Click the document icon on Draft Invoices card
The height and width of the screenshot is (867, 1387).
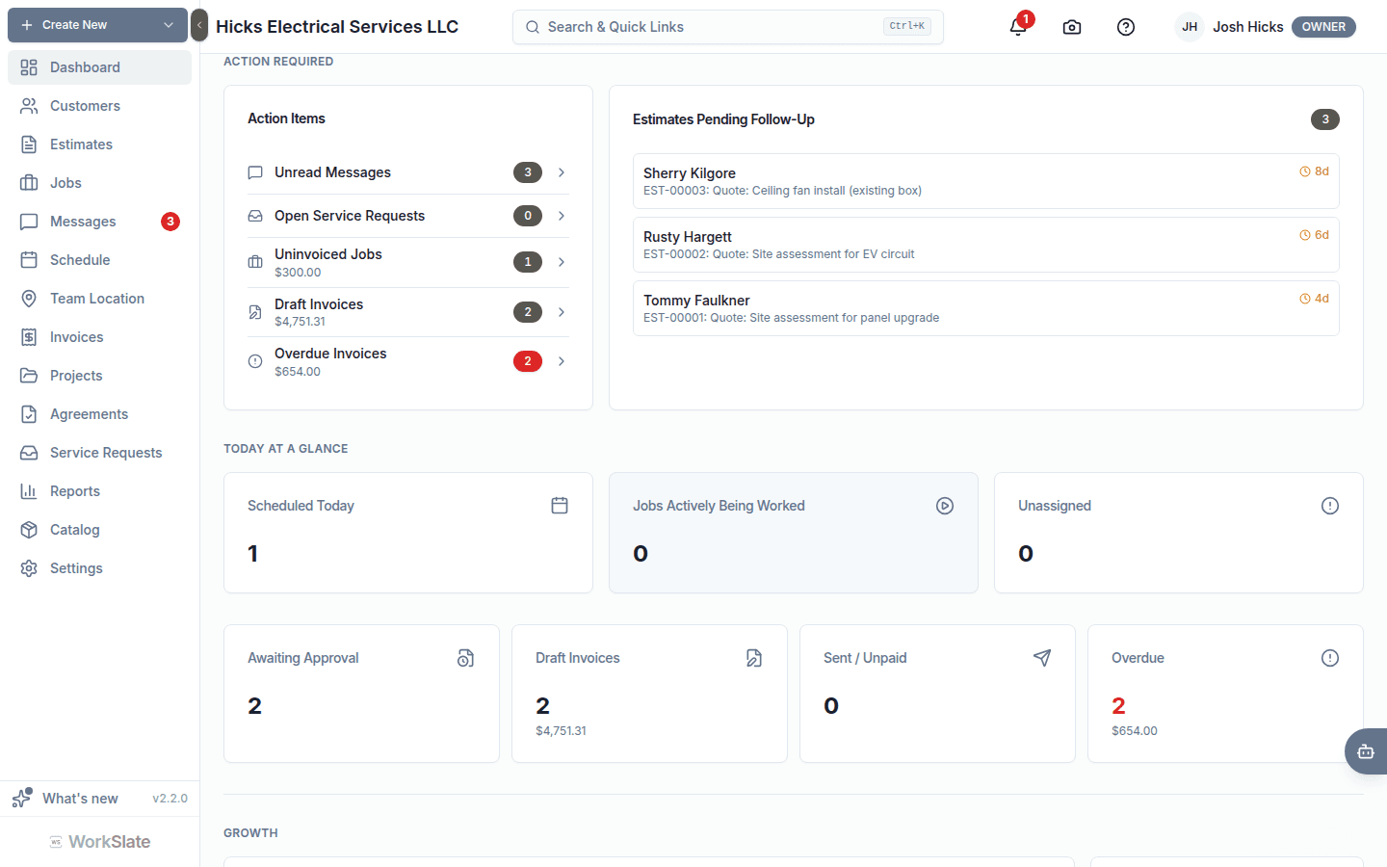[x=754, y=658]
